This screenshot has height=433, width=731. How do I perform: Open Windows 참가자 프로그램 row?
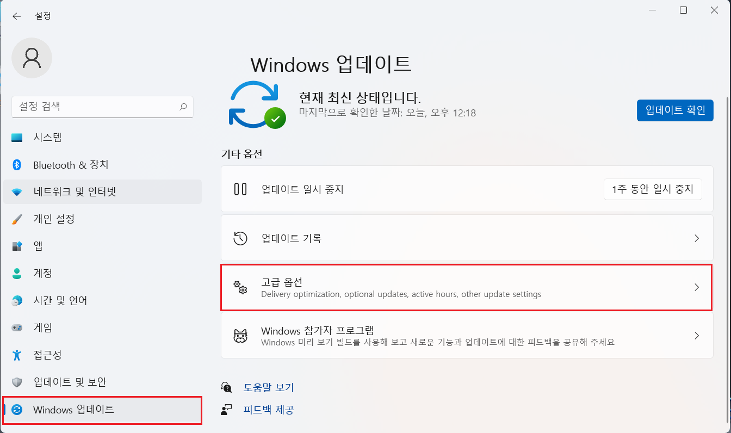(x=467, y=336)
